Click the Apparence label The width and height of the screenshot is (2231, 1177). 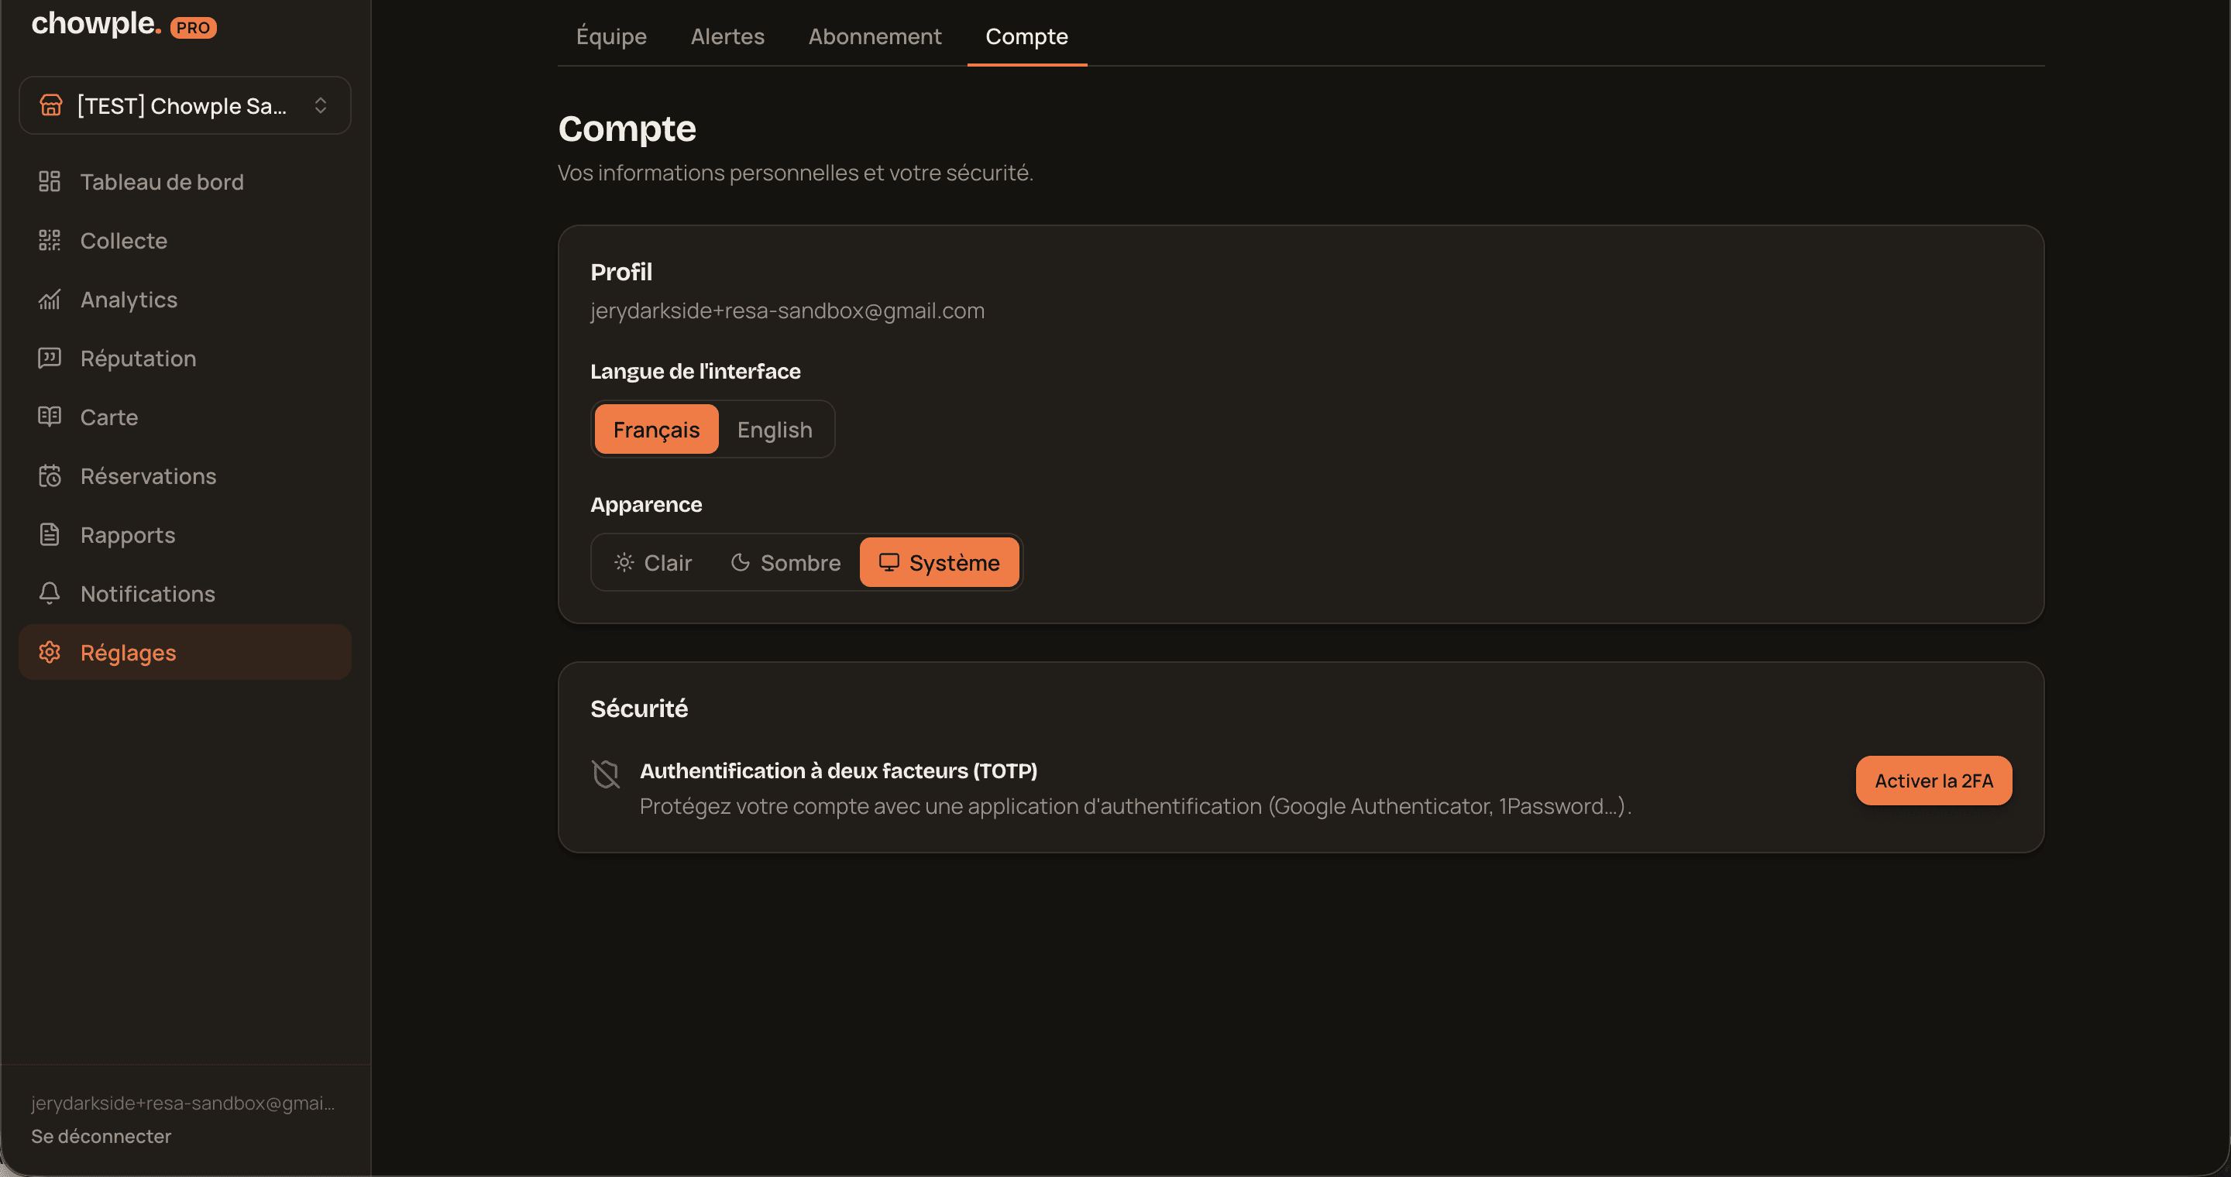646,505
